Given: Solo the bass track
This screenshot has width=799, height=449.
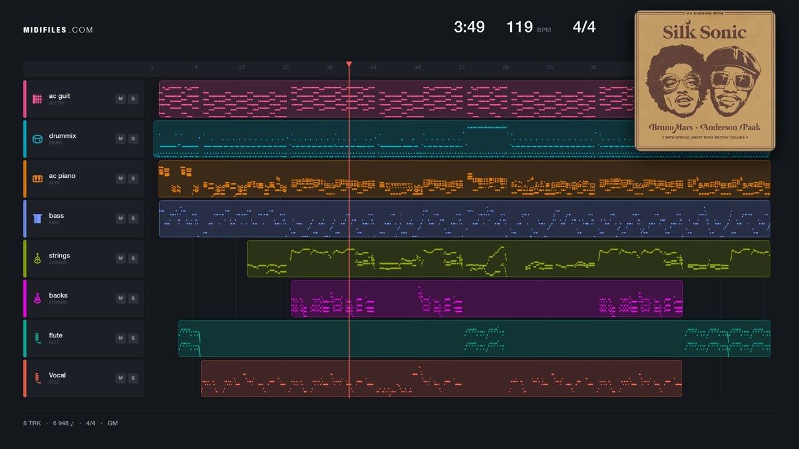Looking at the screenshot, I should coord(133,218).
